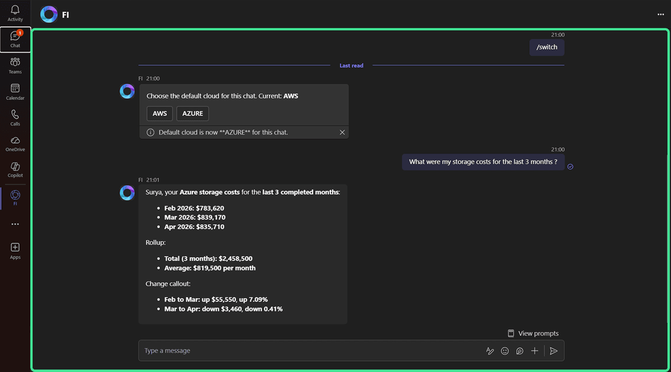Choose AWS as default cloud
This screenshot has height=372, width=671.
coord(160,113)
